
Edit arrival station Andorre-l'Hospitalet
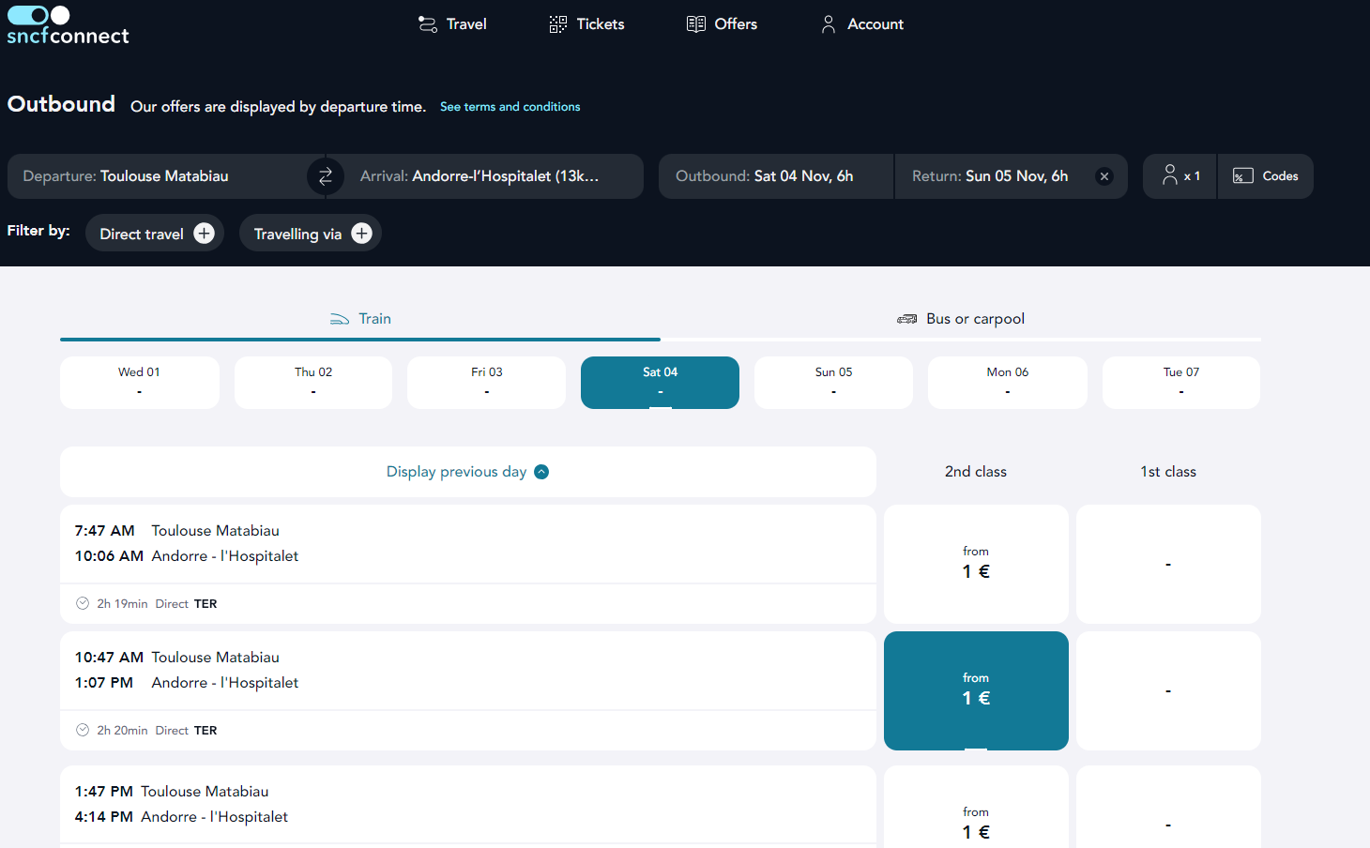(x=494, y=176)
